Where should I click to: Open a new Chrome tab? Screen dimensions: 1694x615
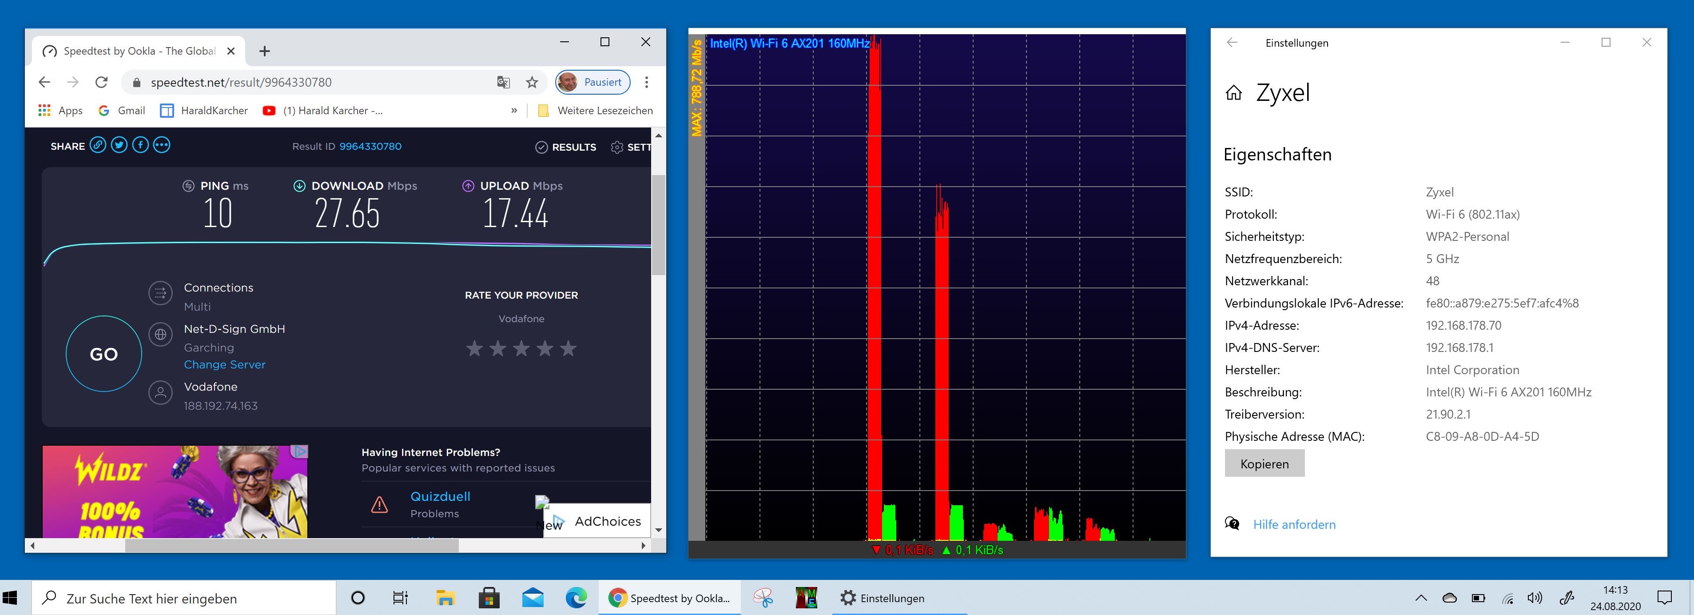click(264, 51)
